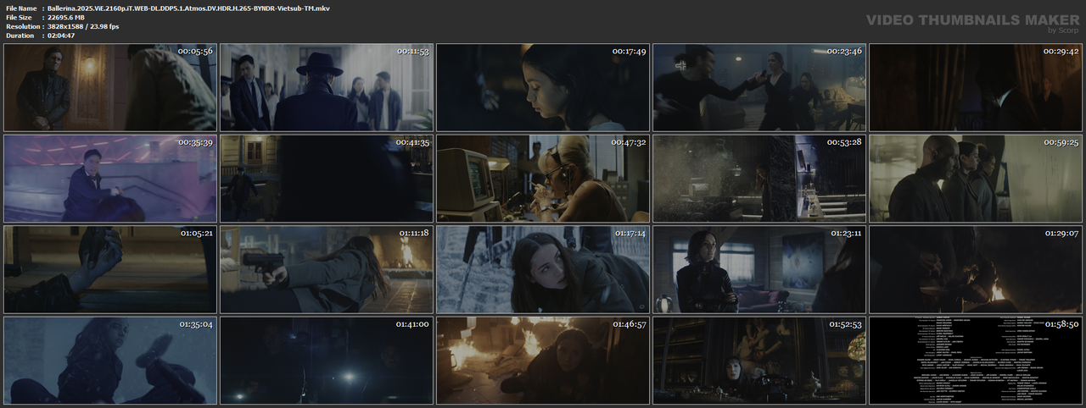The width and height of the screenshot is (1086, 408).
Task: Open the purple-lit frame at 00:35:39
Action: (x=109, y=179)
